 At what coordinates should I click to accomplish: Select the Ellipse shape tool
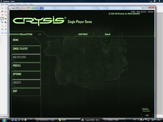click(x=2, y=33)
